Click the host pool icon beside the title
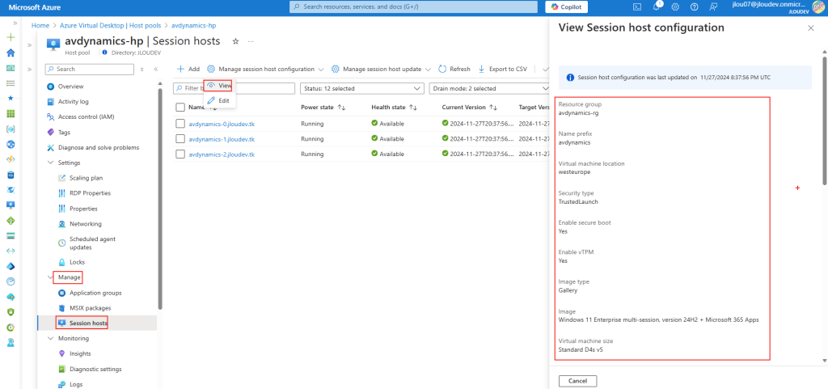This screenshot has height=389, width=828. coord(53,44)
